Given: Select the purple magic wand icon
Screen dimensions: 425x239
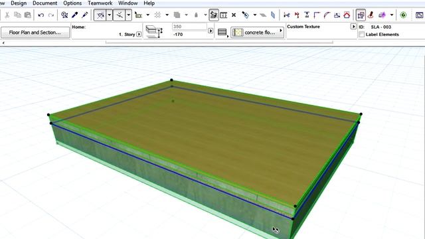Looking at the screenshot, I should tap(382, 15).
